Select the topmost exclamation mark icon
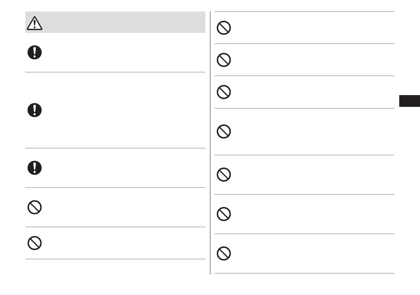This screenshot has width=420, height=295. (35, 53)
